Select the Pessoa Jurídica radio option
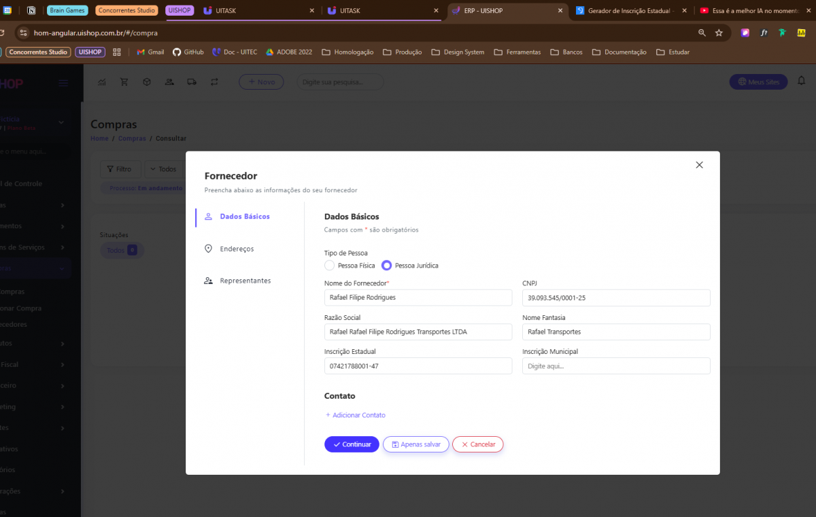Viewport: 816px width, 517px height. (x=386, y=266)
